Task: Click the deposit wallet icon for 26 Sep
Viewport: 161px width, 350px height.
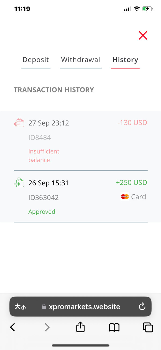Action: point(19,182)
